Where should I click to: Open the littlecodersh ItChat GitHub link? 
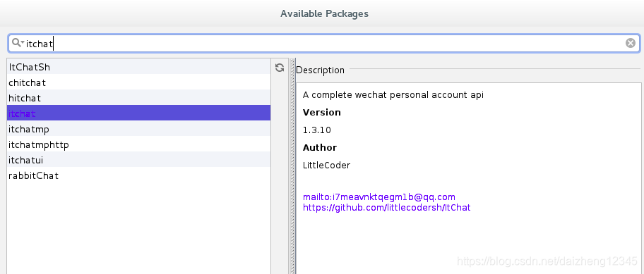(386, 207)
